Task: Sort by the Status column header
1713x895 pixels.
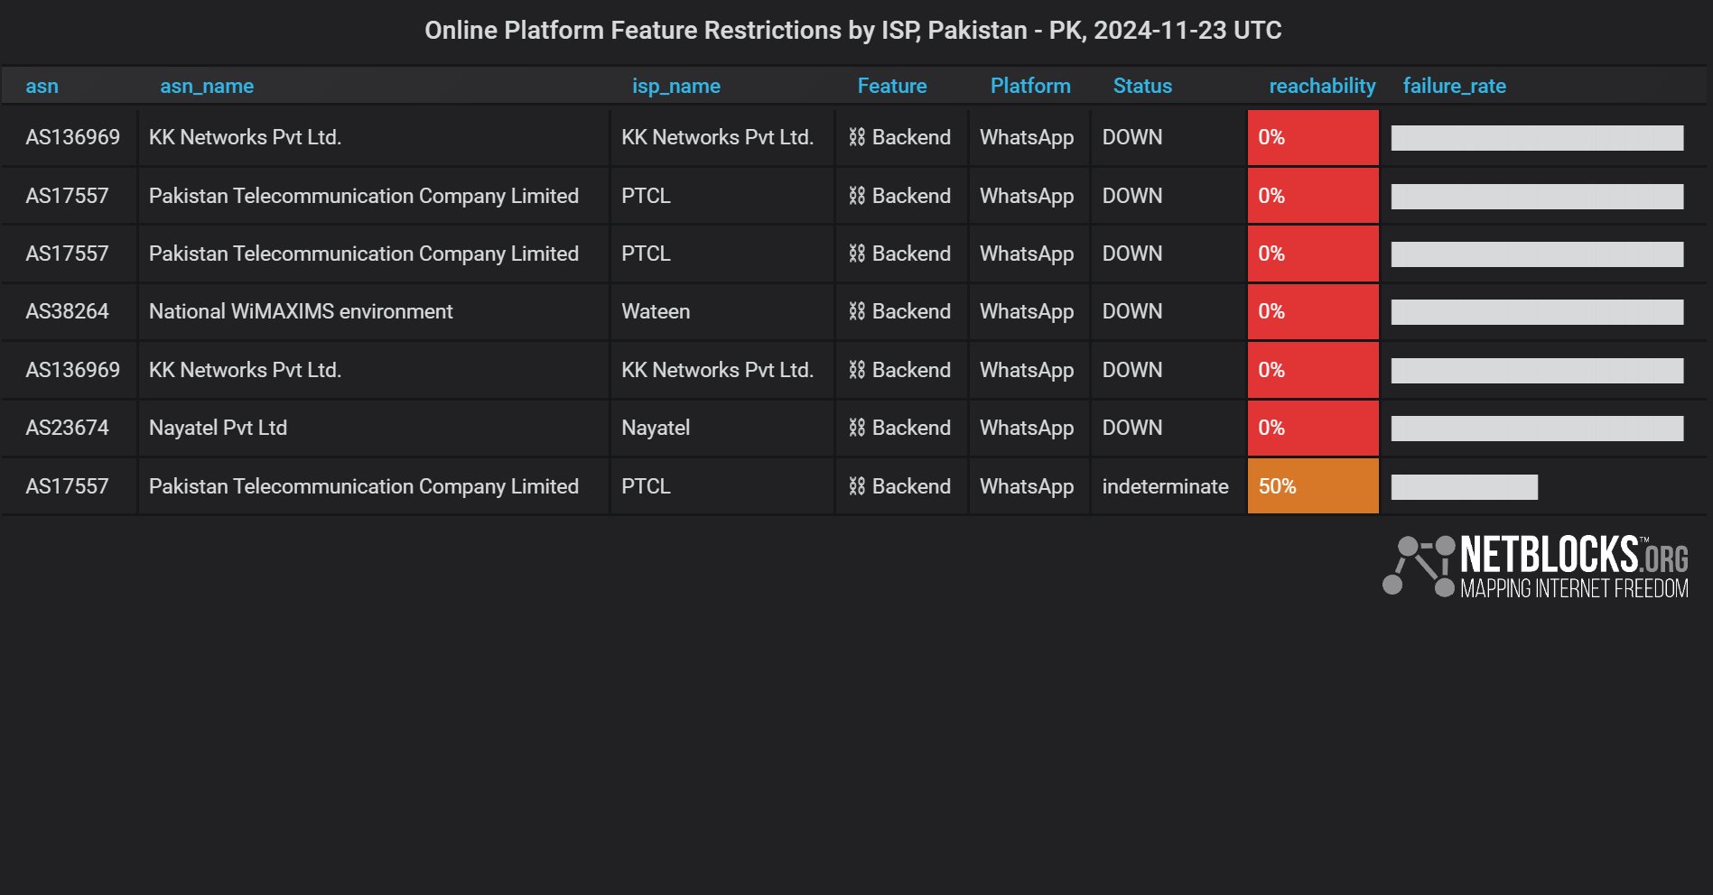Action: (1141, 87)
